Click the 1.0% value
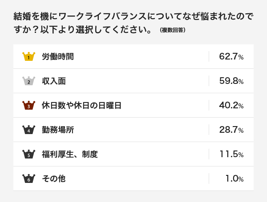 tap(235, 178)
